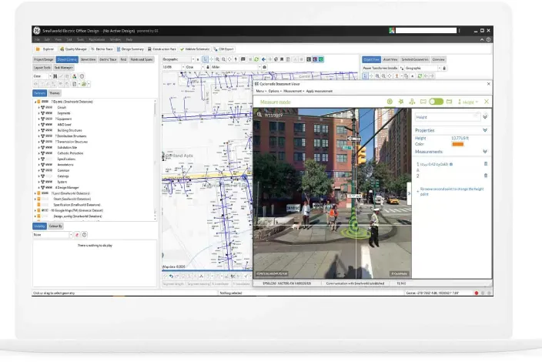Open the Layout Tools tab
542x362 pixels.
coord(42,68)
